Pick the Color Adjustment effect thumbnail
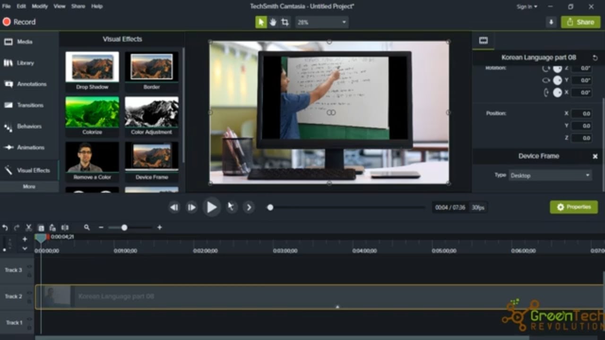Image resolution: width=605 pixels, height=340 pixels. [152, 112]
